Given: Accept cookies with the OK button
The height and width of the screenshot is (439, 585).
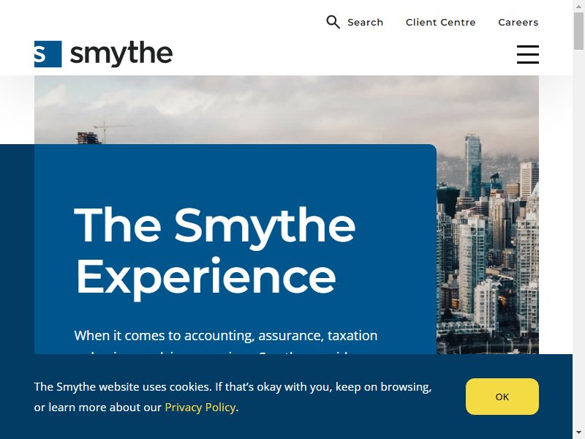Looking at the screenshot, I should tap(502, 397).
